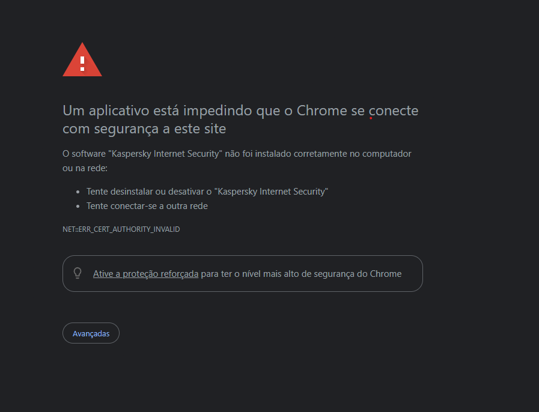Click the bullet "Tente conectar-se a outra rede"
This screenshot has height=412, width=539.
147,206
